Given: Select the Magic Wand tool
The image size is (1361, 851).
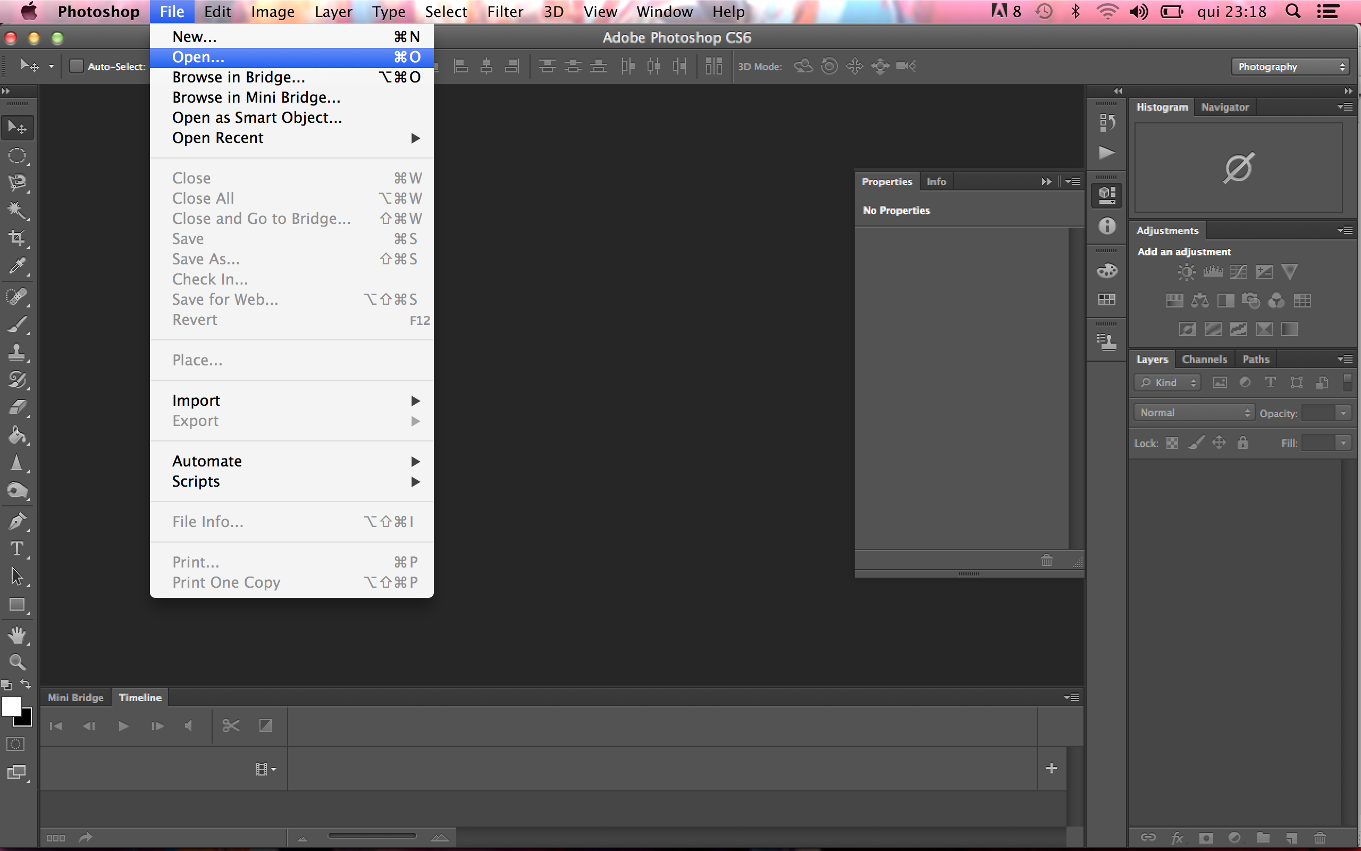Looking at the screenshot, I should pyautogui.click(x=17, y=211).
